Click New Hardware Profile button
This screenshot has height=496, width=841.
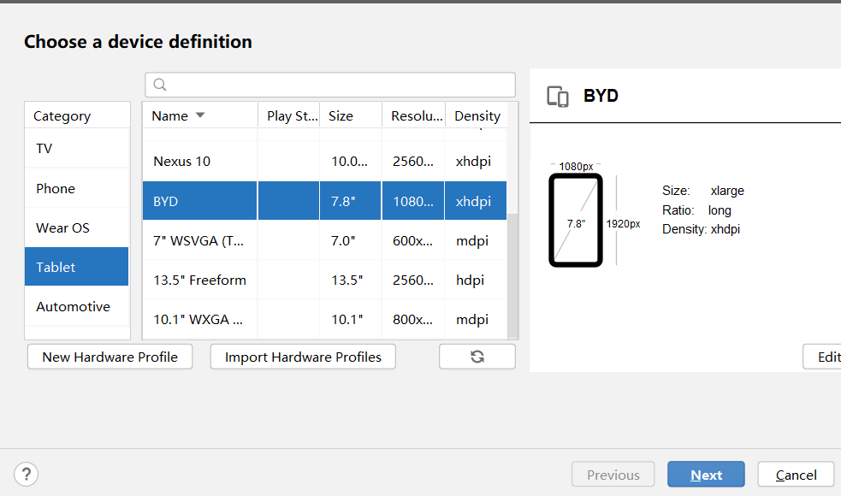110,357
